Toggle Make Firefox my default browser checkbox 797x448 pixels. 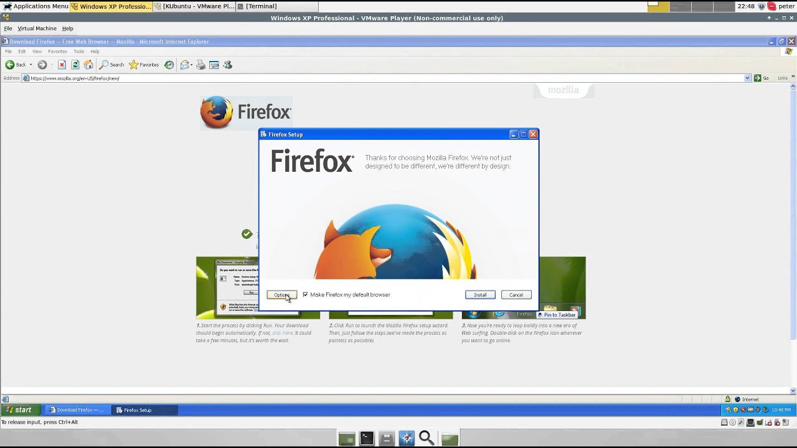(305, 295)
